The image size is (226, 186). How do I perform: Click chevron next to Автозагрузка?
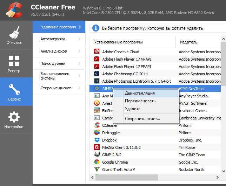(79, 39)
